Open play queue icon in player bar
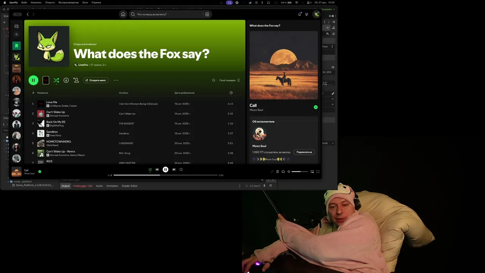The width and height of the screenshot is (485, 273). (x=277, y=172)
